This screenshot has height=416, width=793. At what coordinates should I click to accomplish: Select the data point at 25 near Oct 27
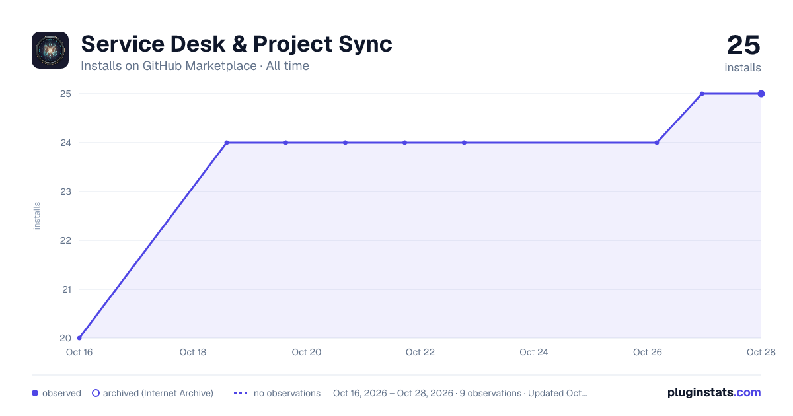pos(702,94)
